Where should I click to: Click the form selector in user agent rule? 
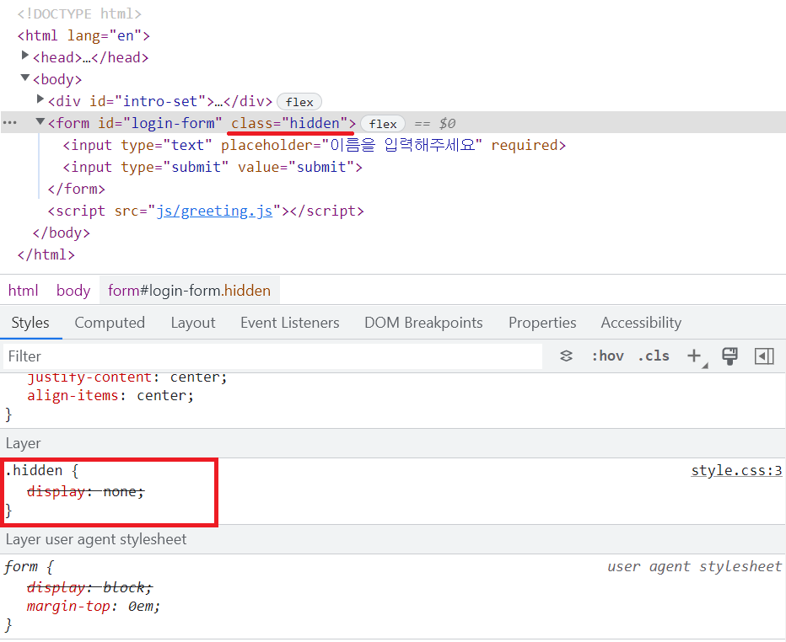coord(21,566)
